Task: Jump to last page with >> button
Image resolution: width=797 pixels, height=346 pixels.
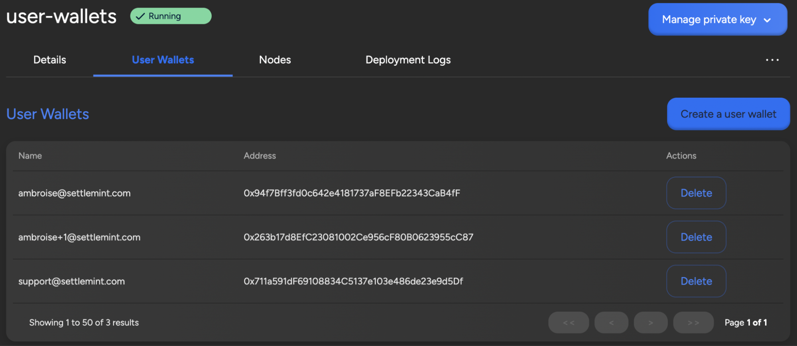Action: tap(693, 322)
